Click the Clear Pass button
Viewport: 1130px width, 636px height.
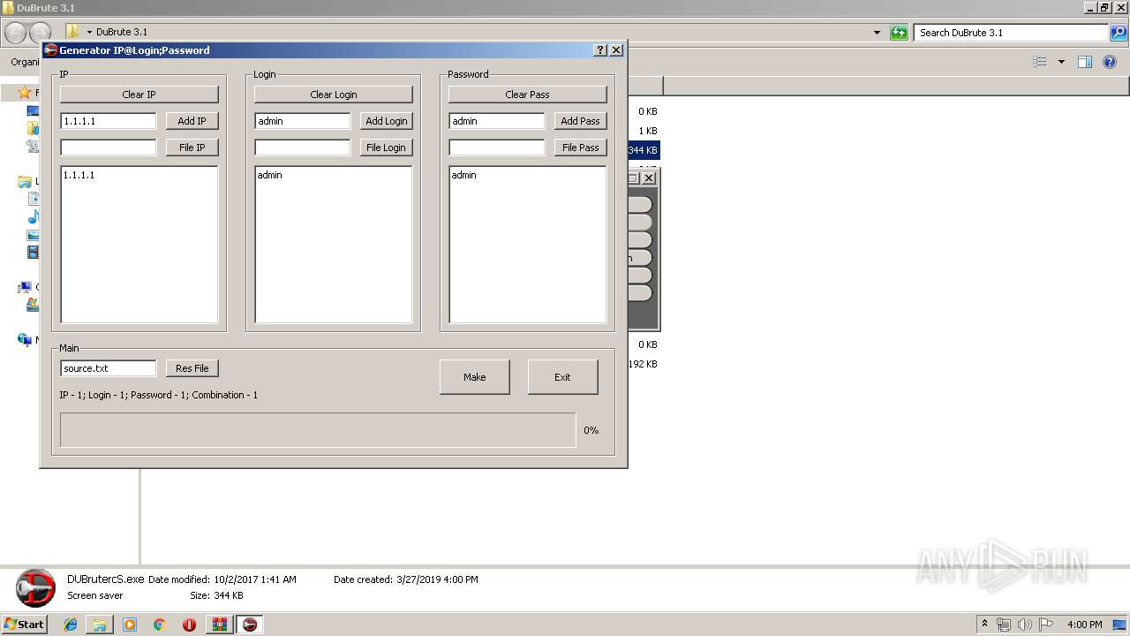[528, 95]
